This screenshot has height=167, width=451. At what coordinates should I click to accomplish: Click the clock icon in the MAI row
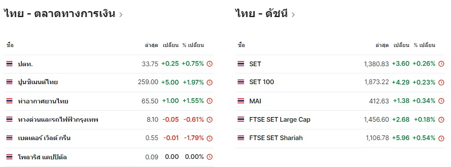tap(441, 101)
